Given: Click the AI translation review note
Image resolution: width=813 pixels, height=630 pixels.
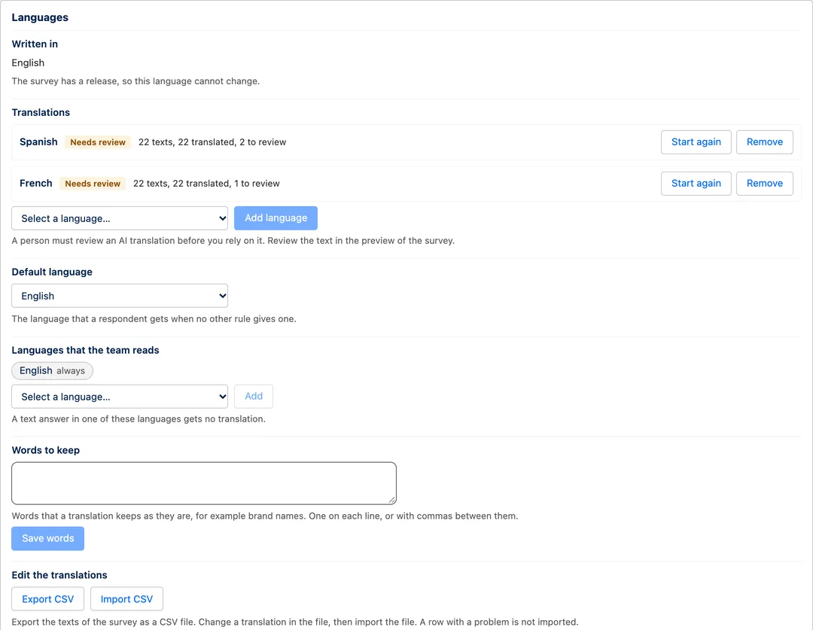Looking at the screenshot, I should click(x=233, y=241).
